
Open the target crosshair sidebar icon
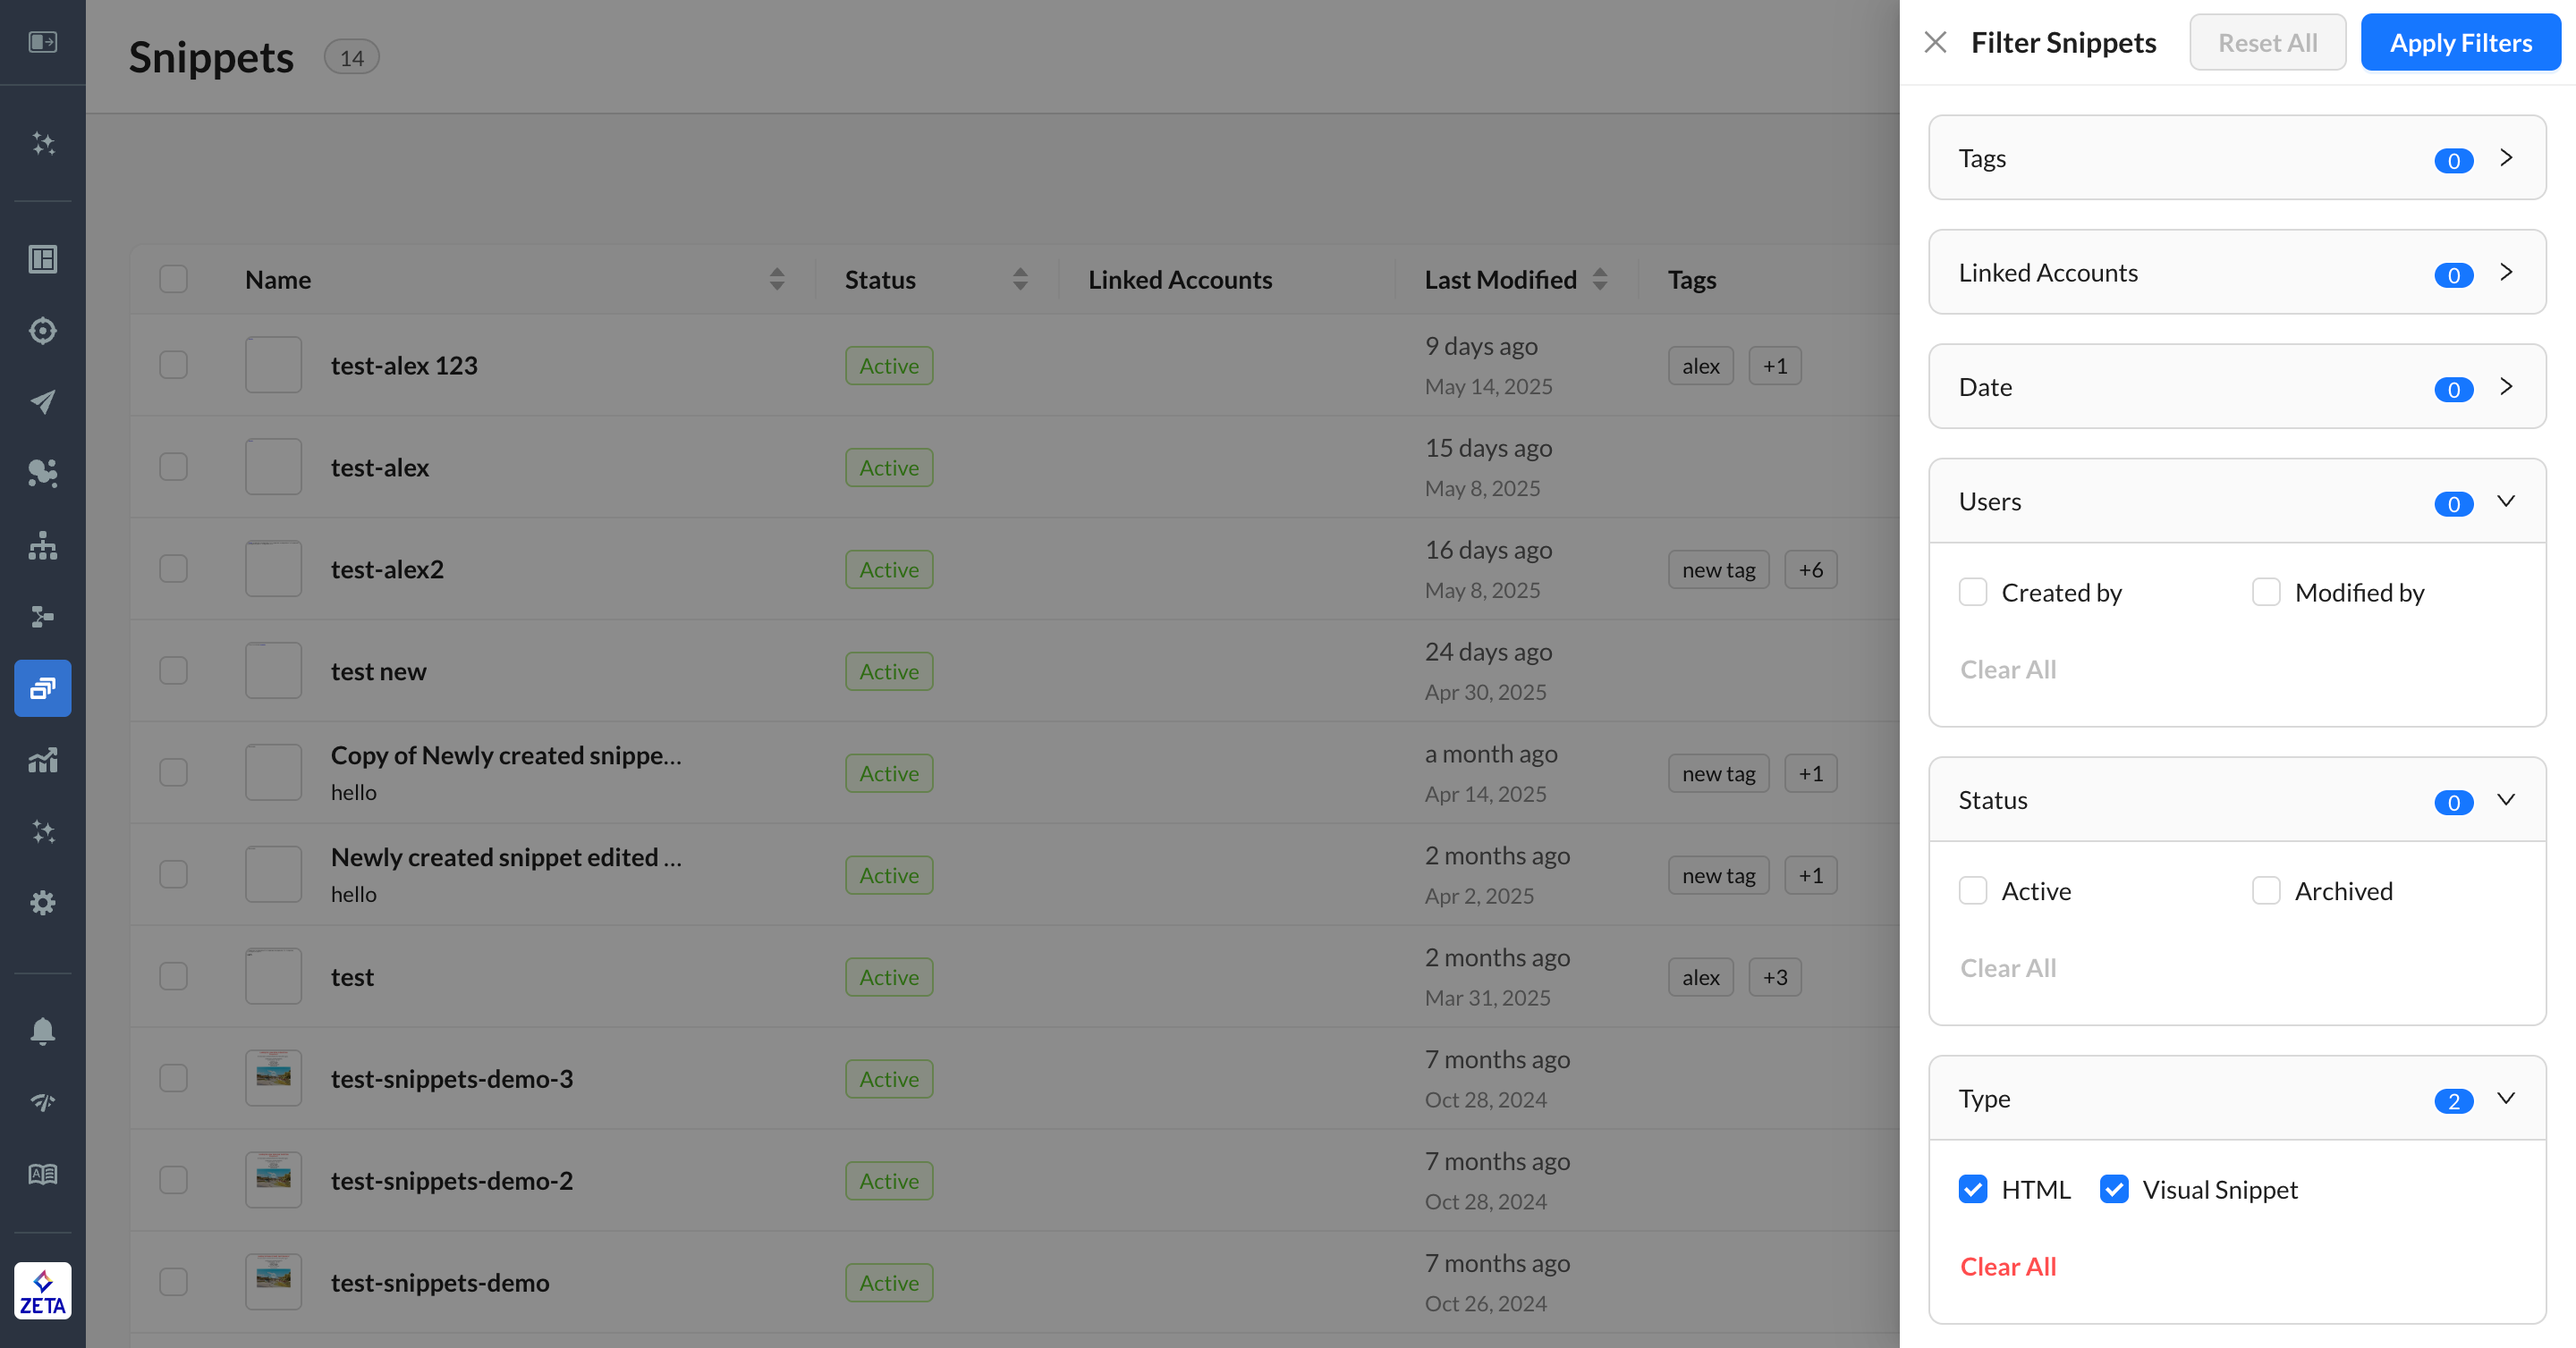42,331
